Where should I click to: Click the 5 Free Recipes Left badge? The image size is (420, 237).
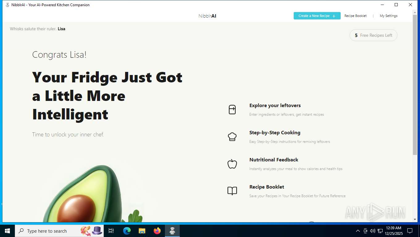coord(373,35)
